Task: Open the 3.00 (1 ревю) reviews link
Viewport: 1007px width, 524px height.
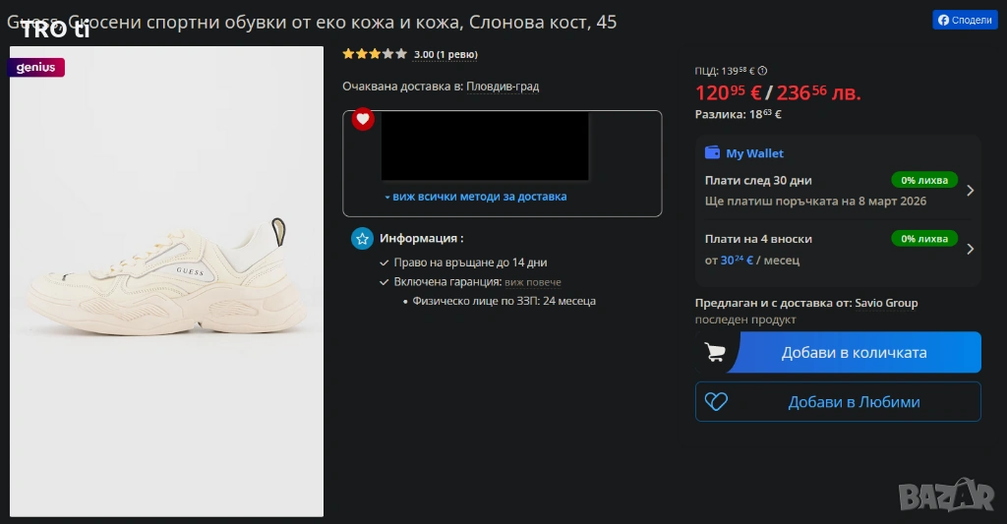Action: 445,55
